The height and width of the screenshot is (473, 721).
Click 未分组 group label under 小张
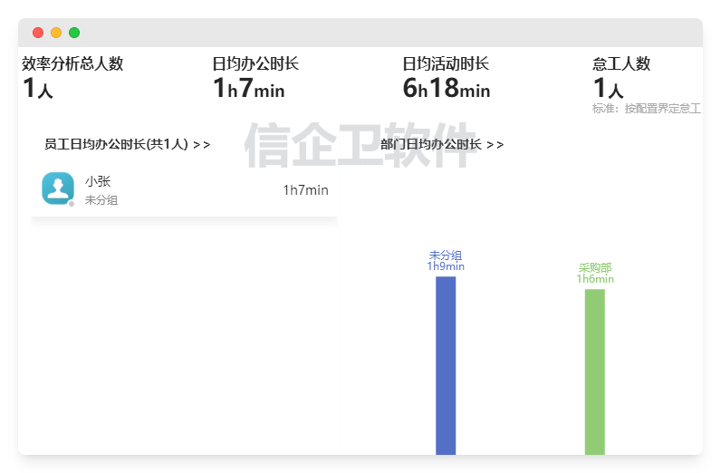[x=101, y=200]
